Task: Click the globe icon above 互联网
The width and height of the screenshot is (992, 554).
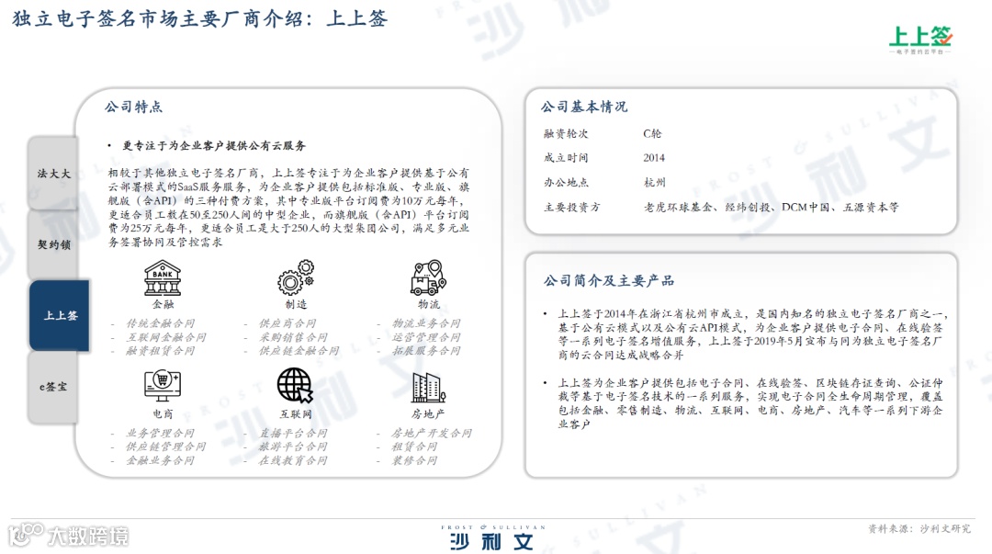Action: click(296, 386)
